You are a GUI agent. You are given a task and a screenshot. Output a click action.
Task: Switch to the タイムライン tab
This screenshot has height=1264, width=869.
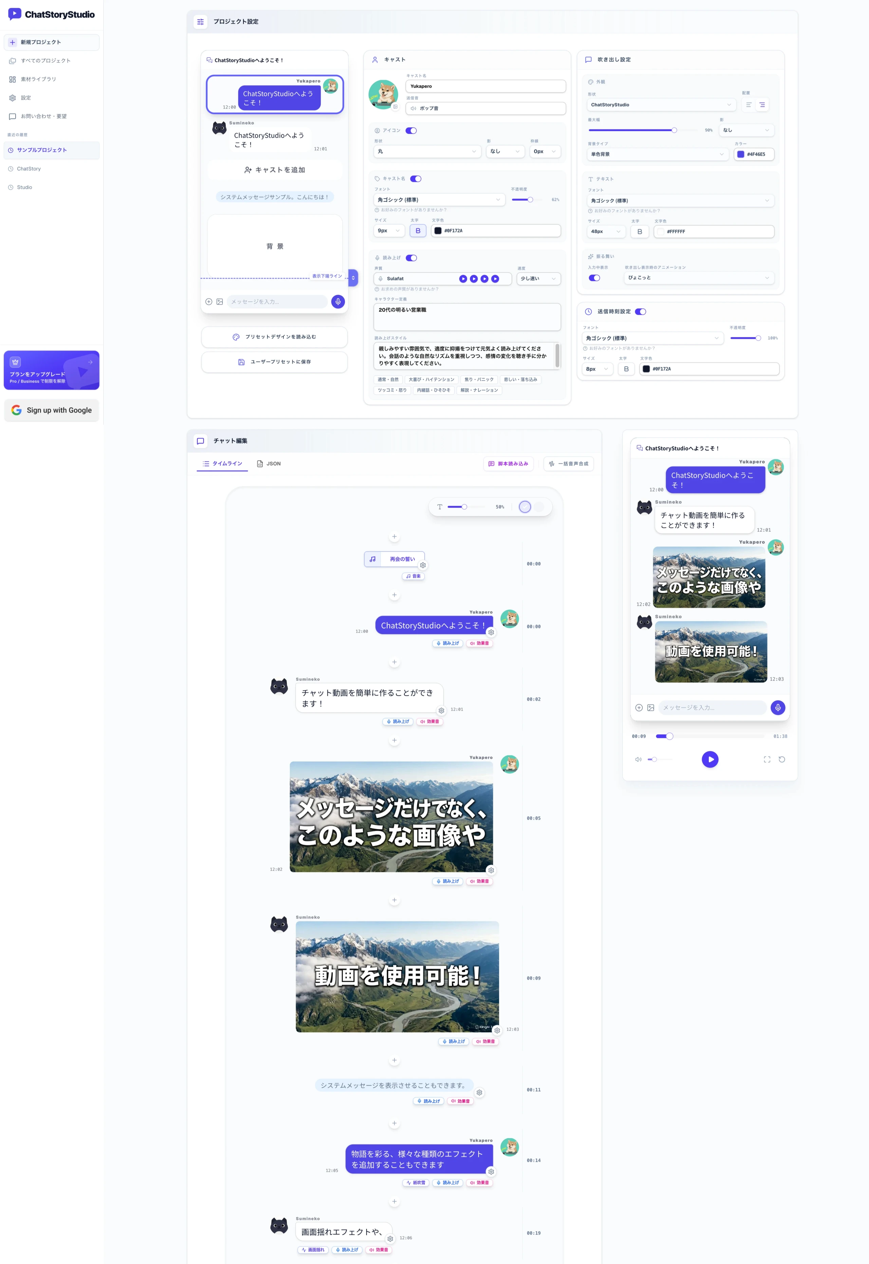[222, 464]
